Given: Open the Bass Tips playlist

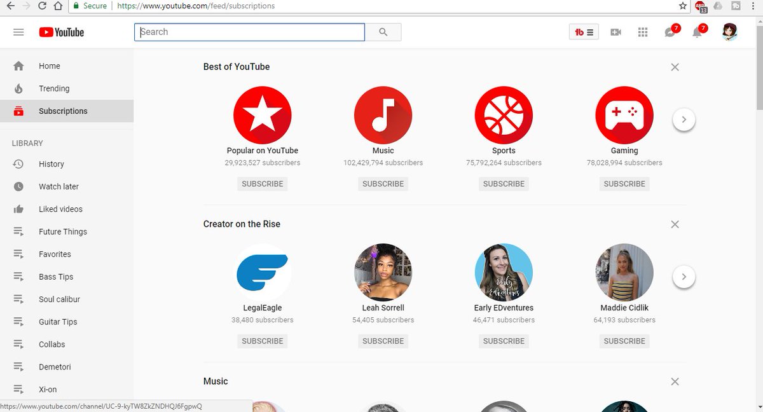Looking at the screenshot, I should (x=67, y=277).
